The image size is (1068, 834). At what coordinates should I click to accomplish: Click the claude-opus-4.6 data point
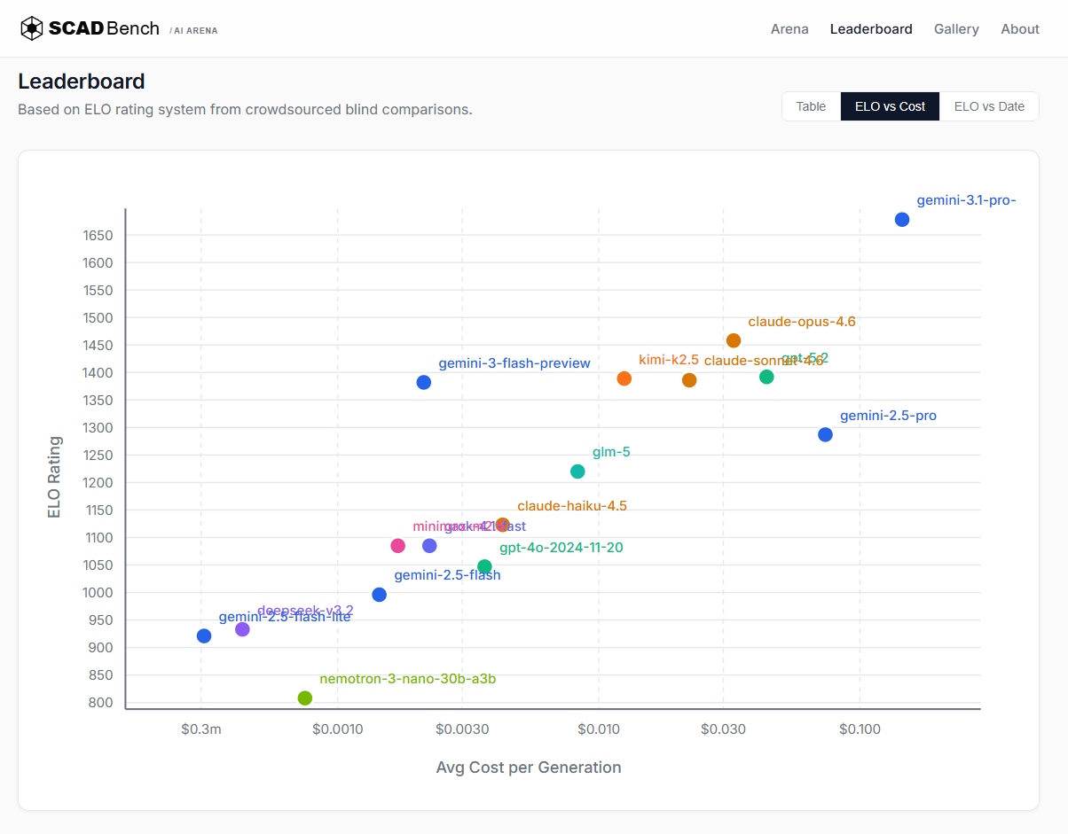[x=734, y=340]
